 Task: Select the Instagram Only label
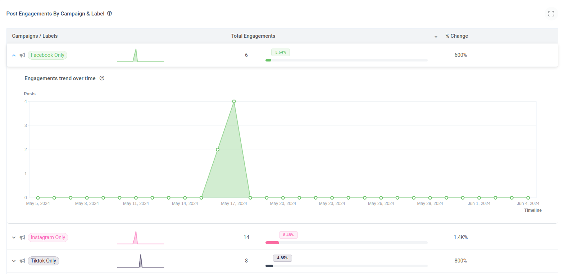48,237
